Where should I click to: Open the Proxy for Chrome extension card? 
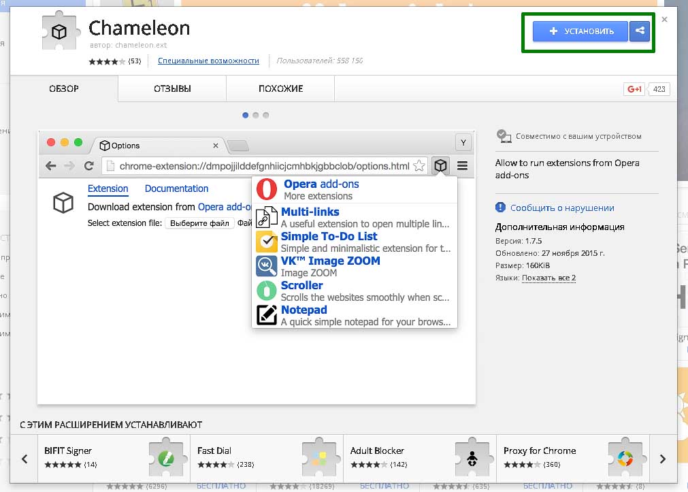573,459
